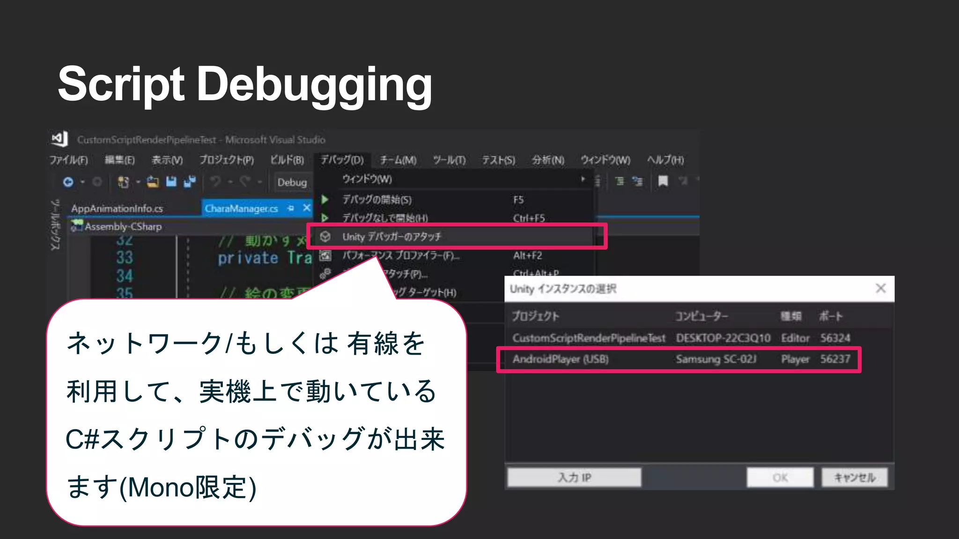Click the Start Without Debugging outline play icon

coord(325,218)
